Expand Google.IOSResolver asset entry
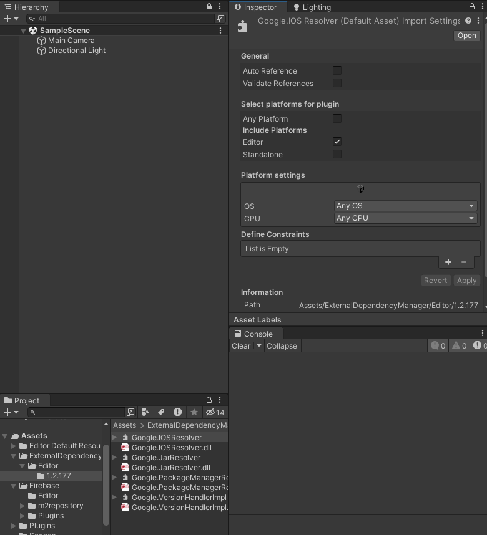The width and height of the screenshot is (487, 535). (x=114, y=438)
